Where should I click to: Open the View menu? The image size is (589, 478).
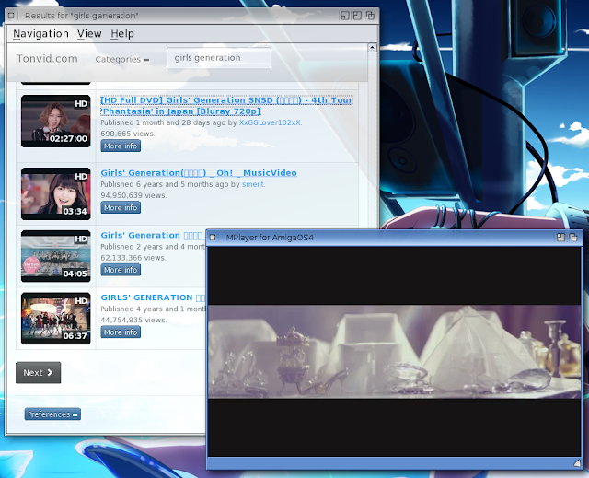pyautogui.click(x=89, y=34)
